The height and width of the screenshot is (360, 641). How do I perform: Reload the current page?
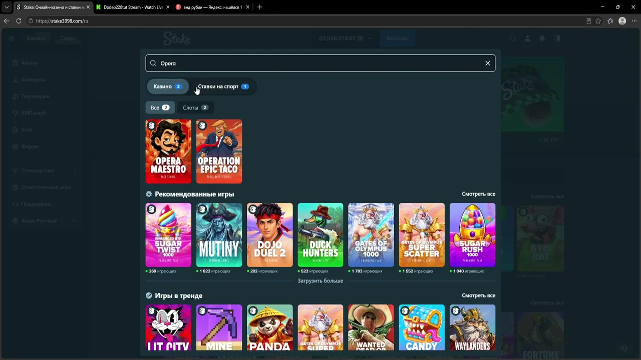(19, 21)
